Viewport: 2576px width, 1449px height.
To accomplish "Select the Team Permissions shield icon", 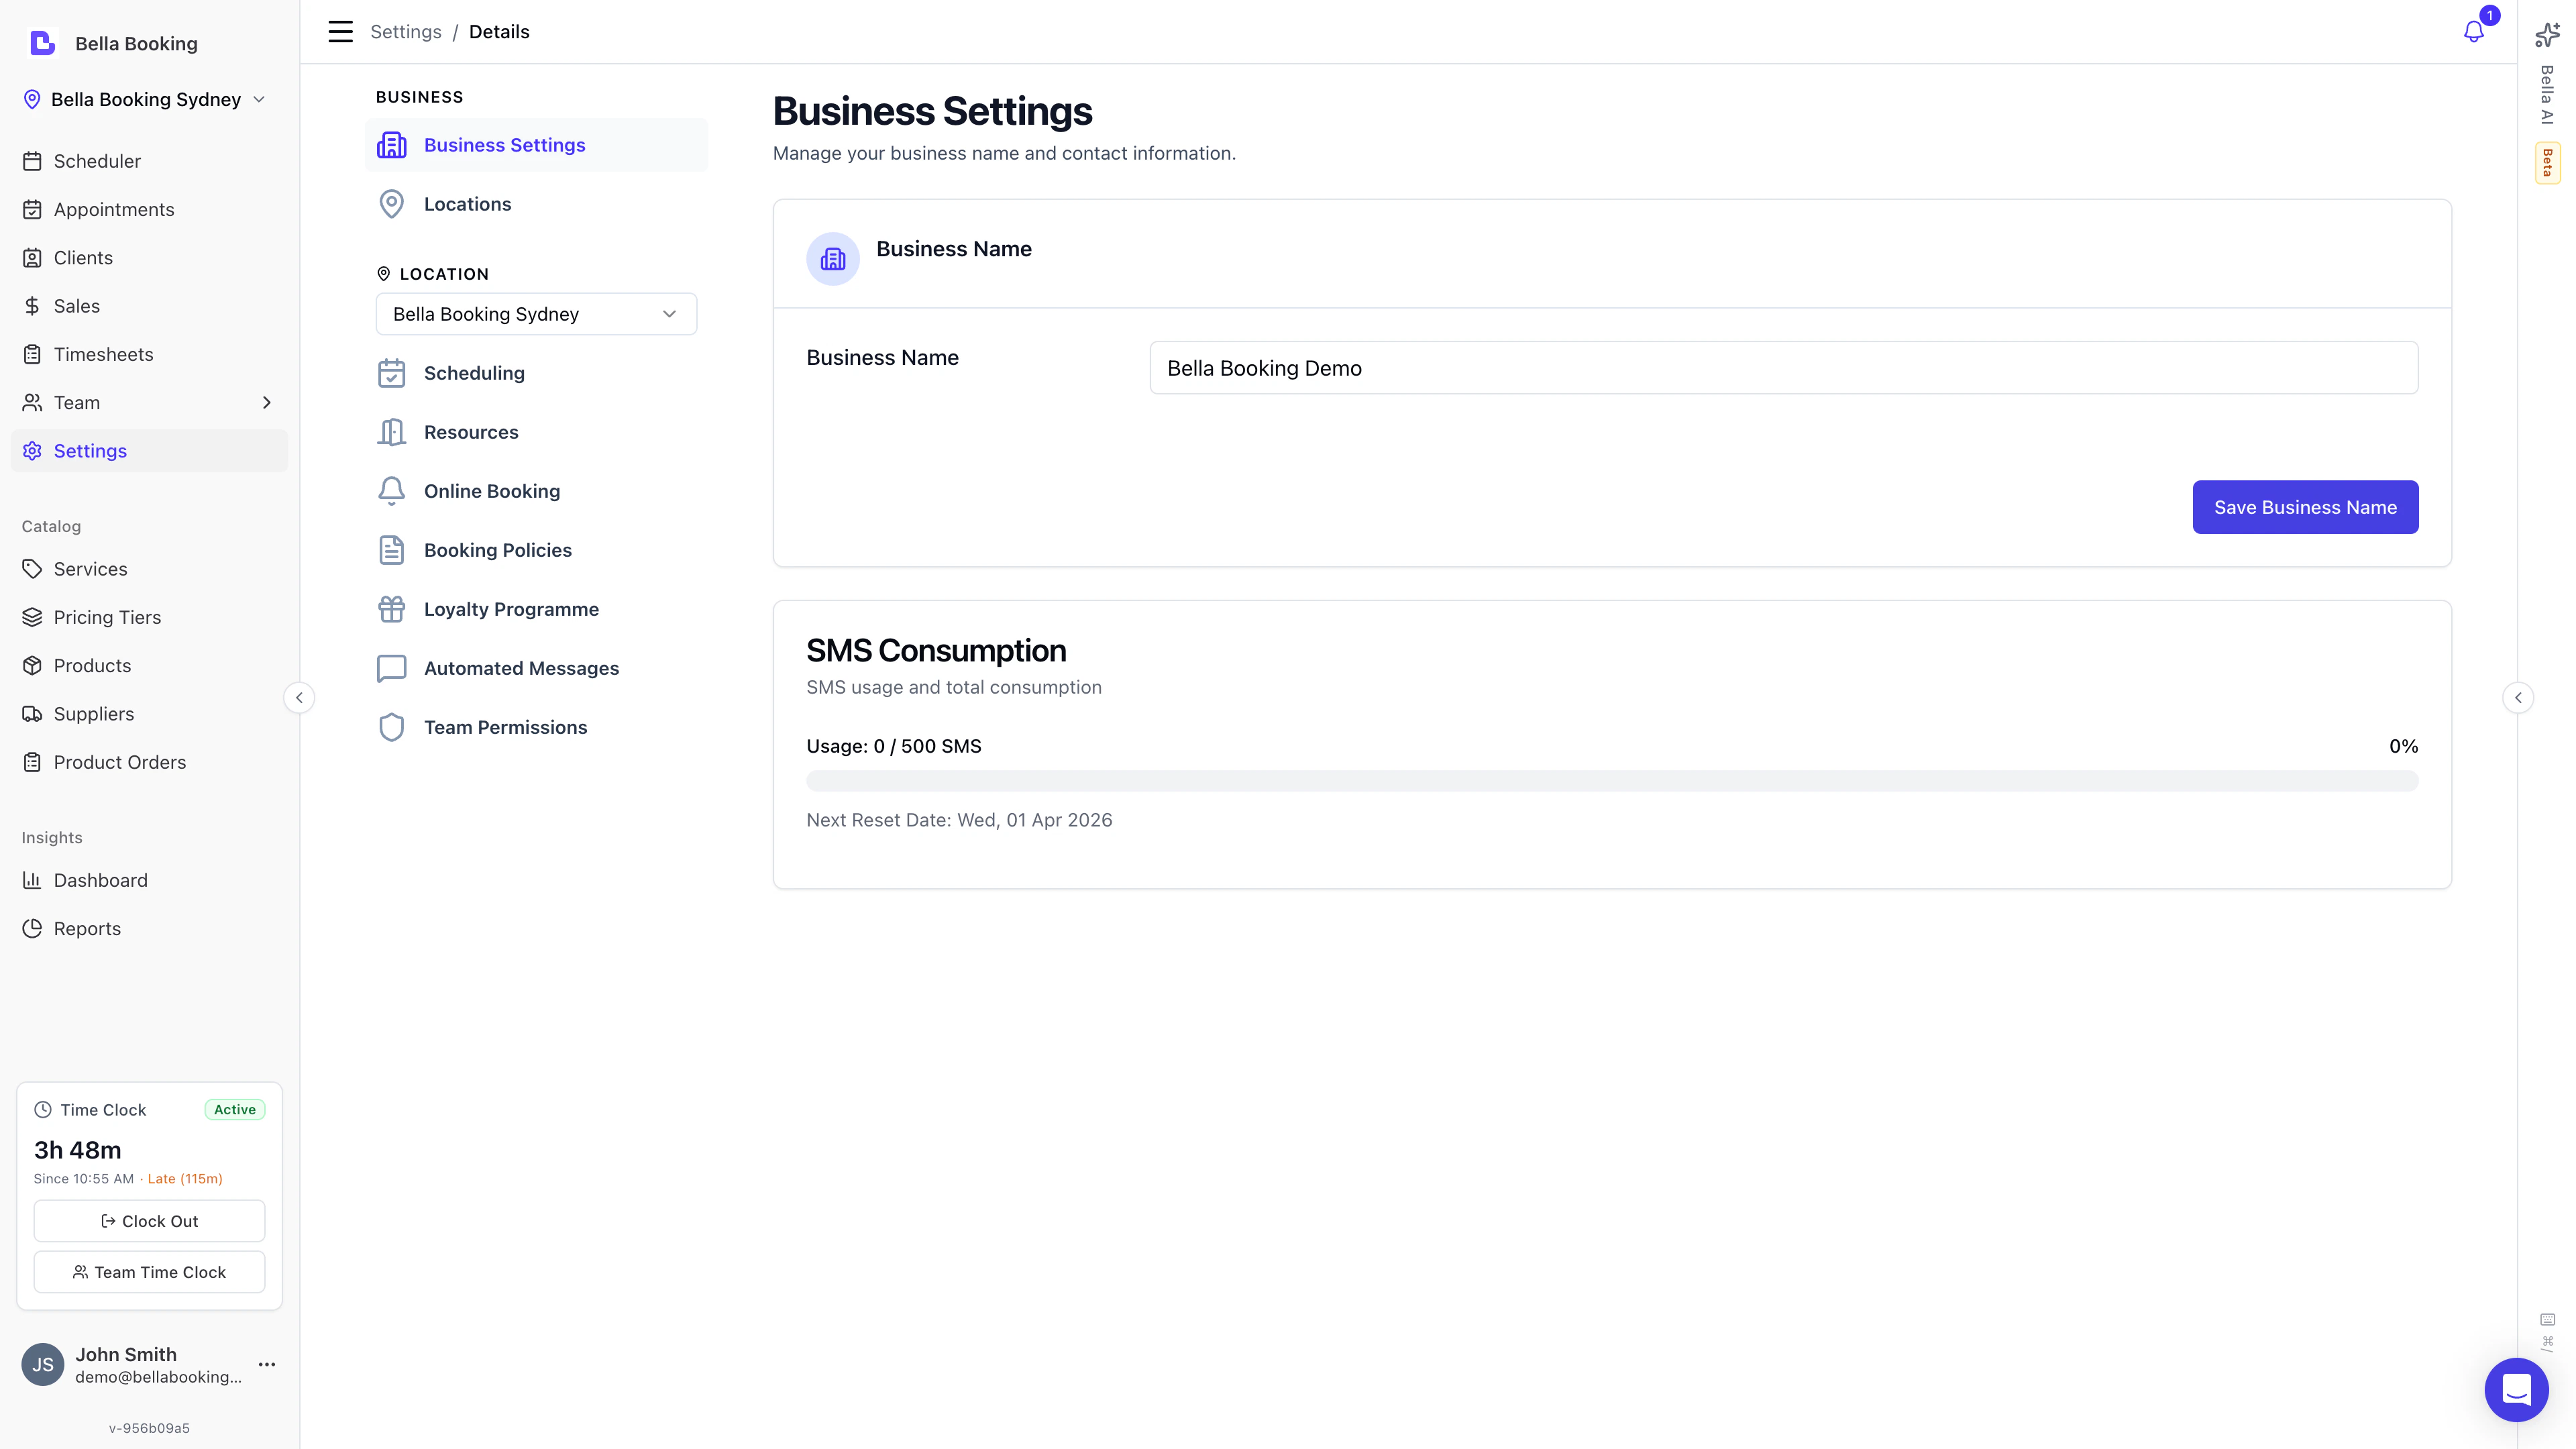I will point(391,727).
